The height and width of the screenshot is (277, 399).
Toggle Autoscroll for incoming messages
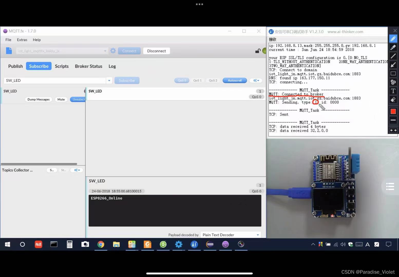click(235, 81)
